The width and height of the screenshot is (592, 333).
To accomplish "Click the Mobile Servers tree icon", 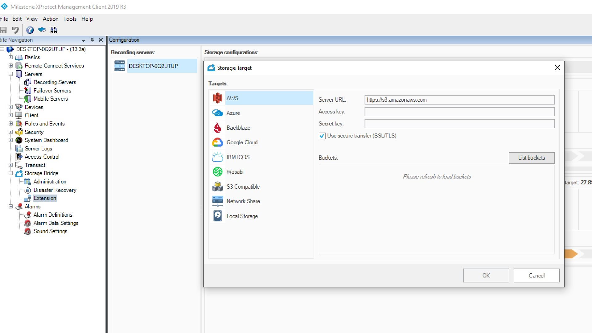I will pos(27,99).
